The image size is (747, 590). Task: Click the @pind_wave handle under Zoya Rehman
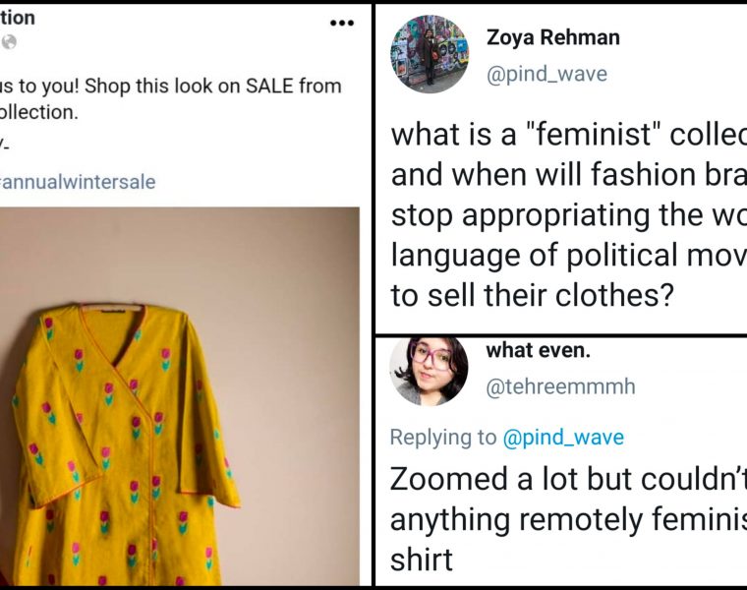click(546, 74)
